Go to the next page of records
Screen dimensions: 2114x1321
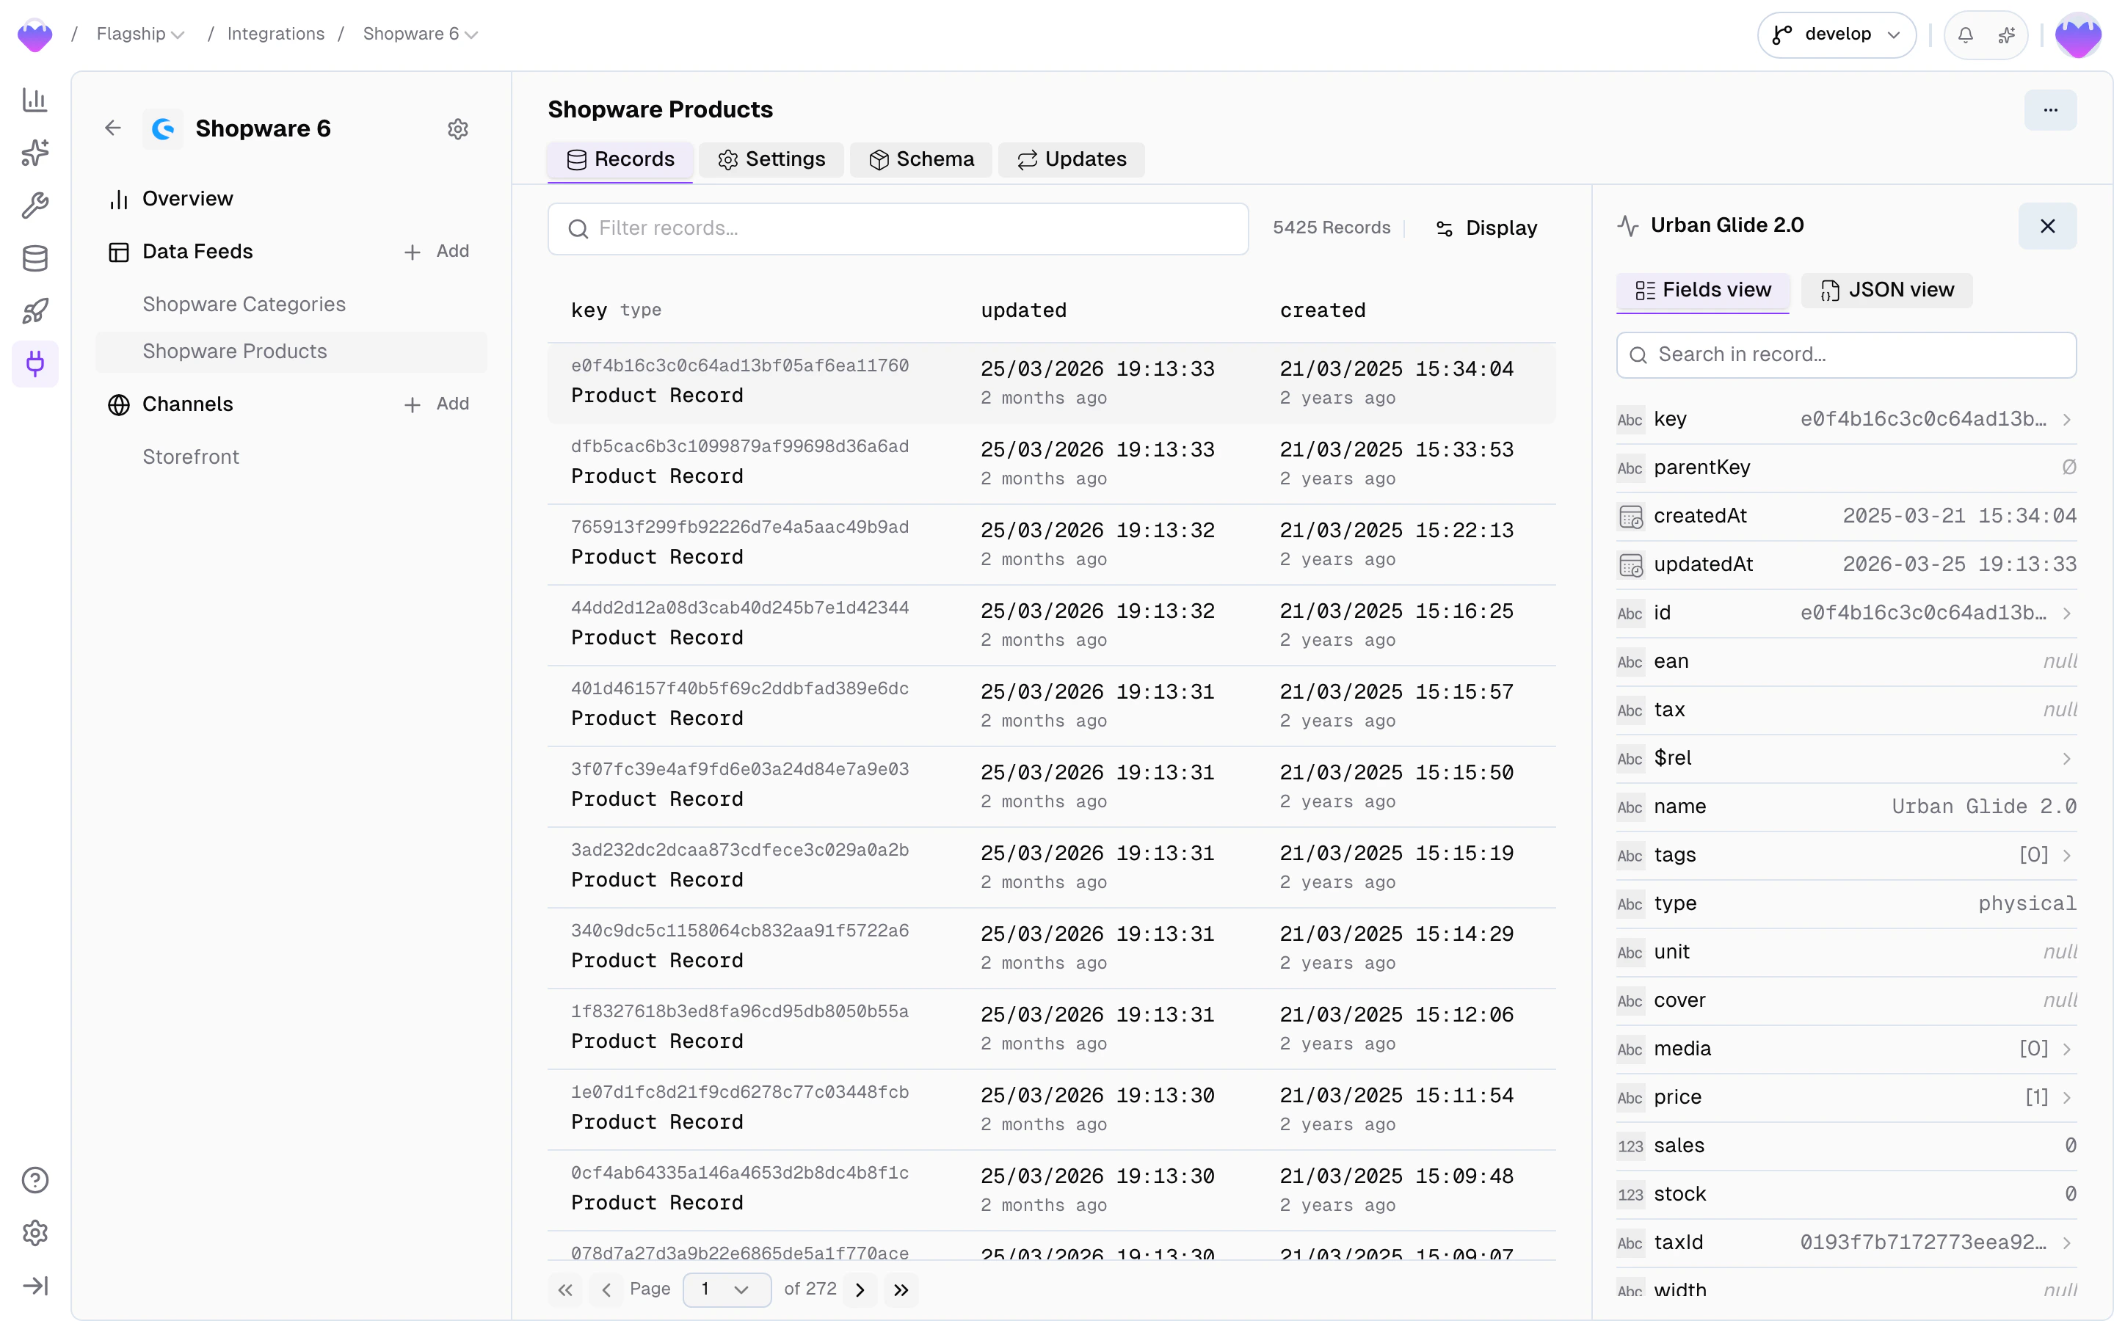[x=860, y=1289]
